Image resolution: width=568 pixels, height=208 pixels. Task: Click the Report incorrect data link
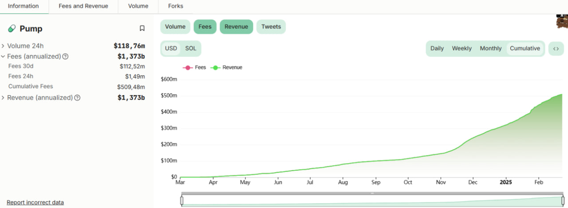(x=35, y=202)
